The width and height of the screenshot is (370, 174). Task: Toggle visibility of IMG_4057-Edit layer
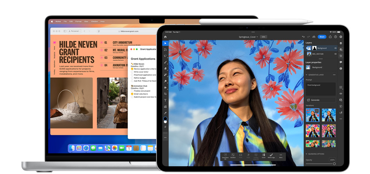coord(335,54)
